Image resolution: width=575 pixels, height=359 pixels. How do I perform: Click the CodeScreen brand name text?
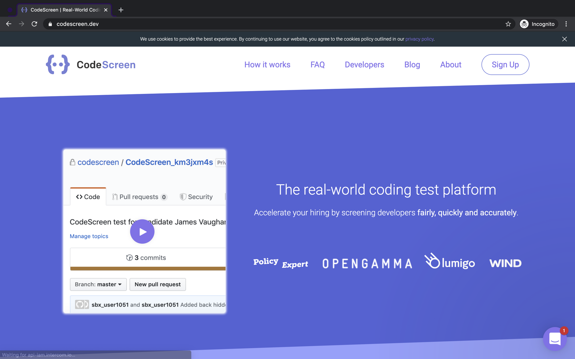coord(106,65)
